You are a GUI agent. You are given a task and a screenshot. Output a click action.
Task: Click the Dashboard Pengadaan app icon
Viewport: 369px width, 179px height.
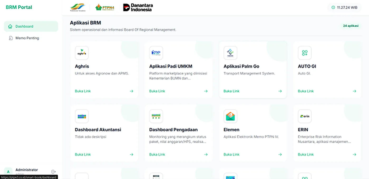[x=156, y=116]
